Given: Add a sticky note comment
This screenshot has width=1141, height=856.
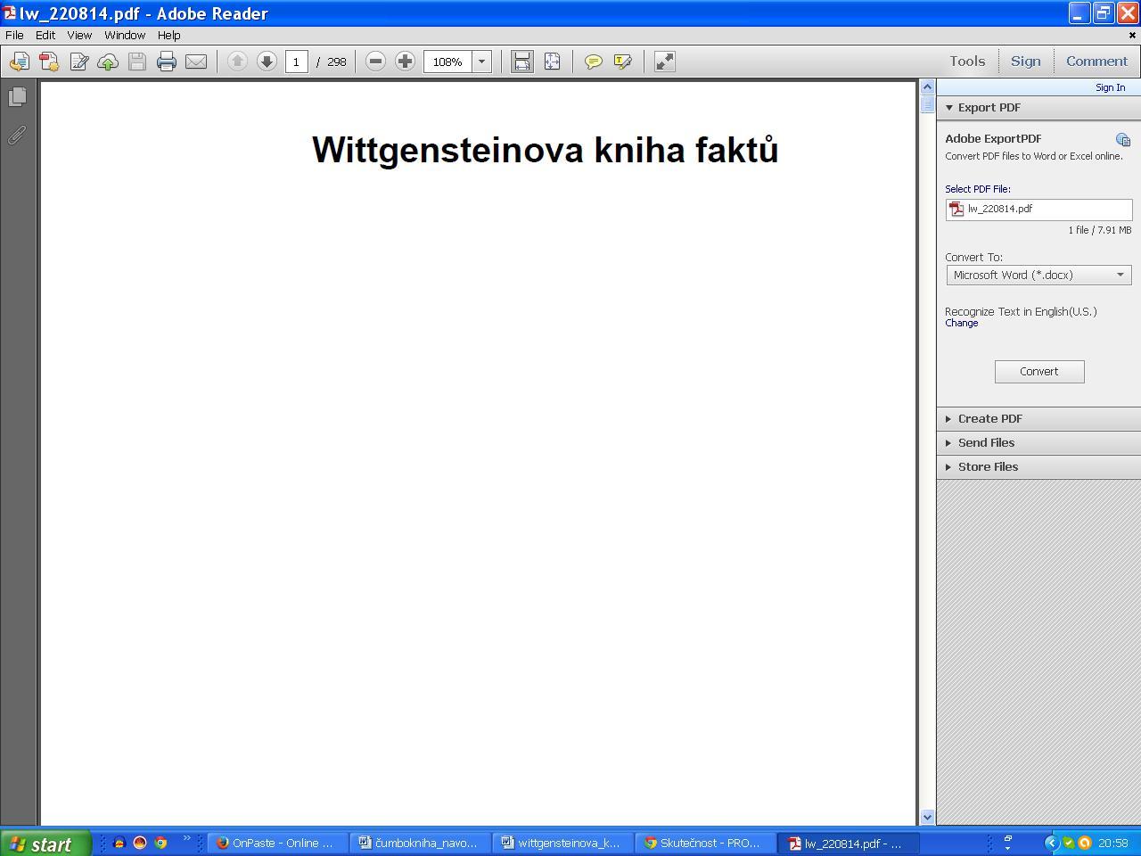Looking at the screenshot, I should [594, 62].
